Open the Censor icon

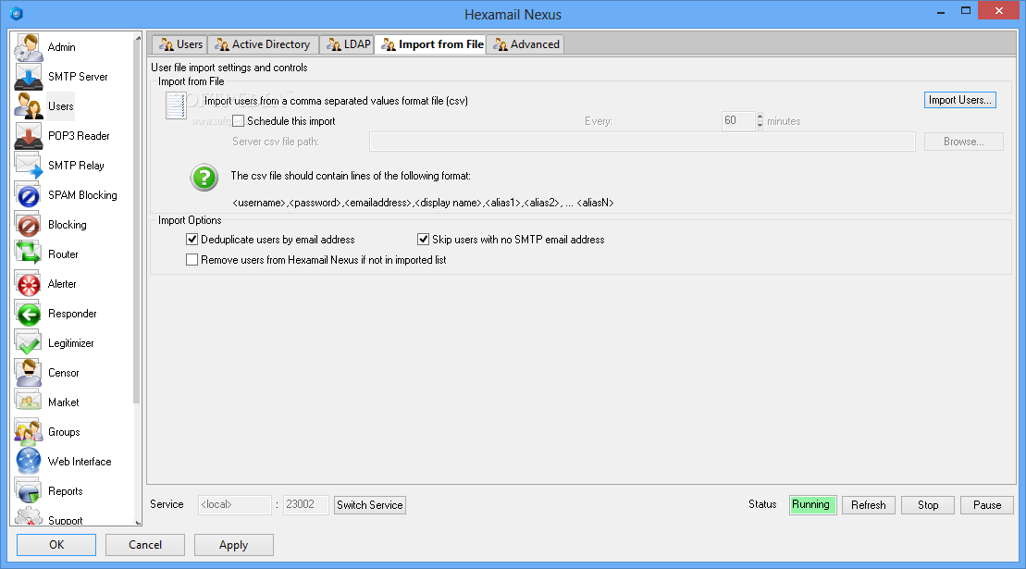(x=29, y=373)
